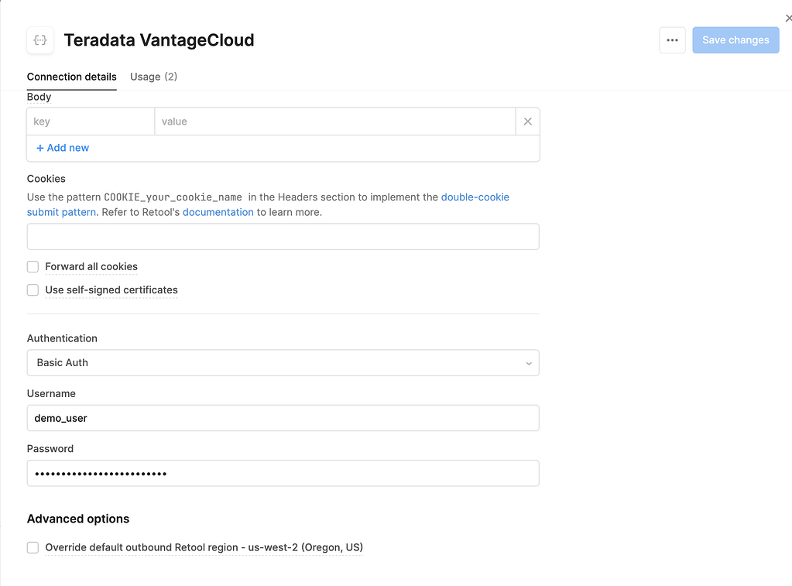This screenshot has width=792, height=586.
Task: Select the Connection details tab
Action: tap(71, 77)
